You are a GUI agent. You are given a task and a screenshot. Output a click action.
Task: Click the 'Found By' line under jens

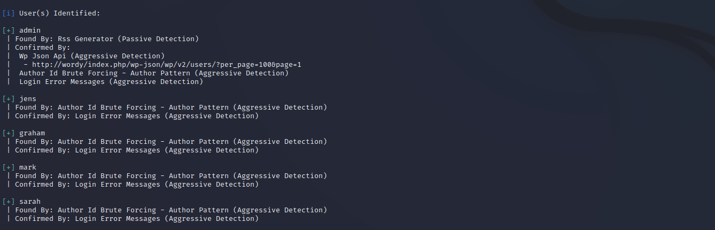(x=171, y=107)
